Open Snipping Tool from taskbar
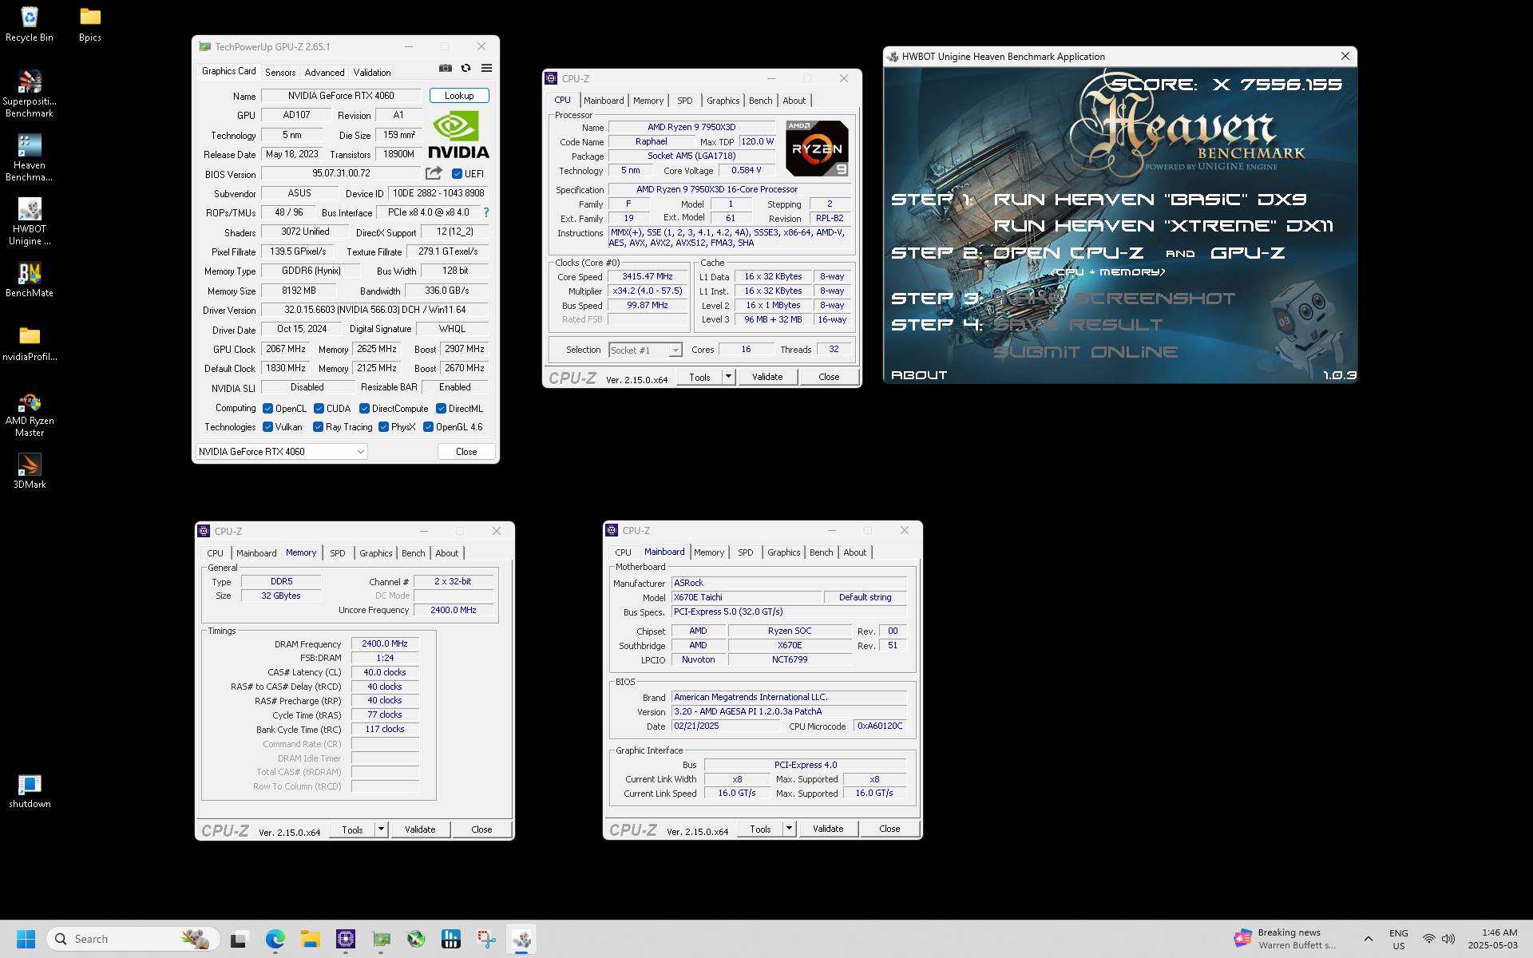The width and height of the screenshot is (1533, 958). point(486,939)
